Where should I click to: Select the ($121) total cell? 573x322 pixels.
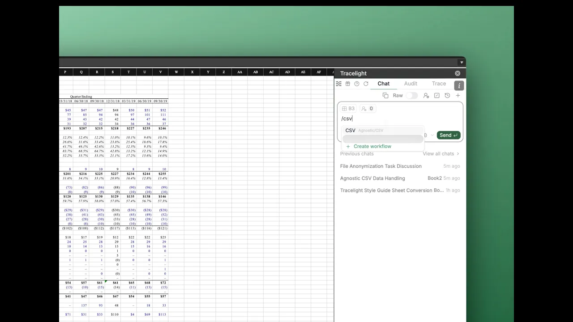coord(160,229)
